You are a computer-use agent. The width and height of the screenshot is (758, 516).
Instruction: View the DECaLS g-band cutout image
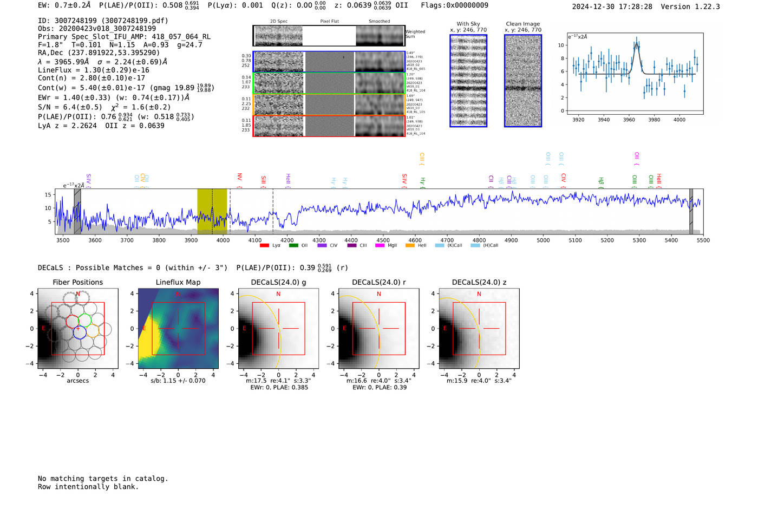point(278,329)
